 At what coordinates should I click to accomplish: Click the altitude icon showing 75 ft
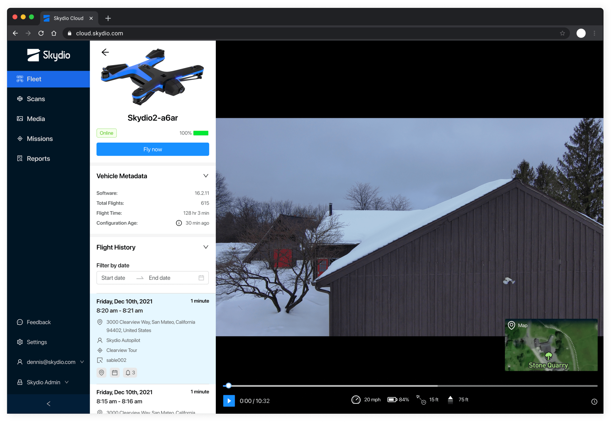tap(450, 400)
